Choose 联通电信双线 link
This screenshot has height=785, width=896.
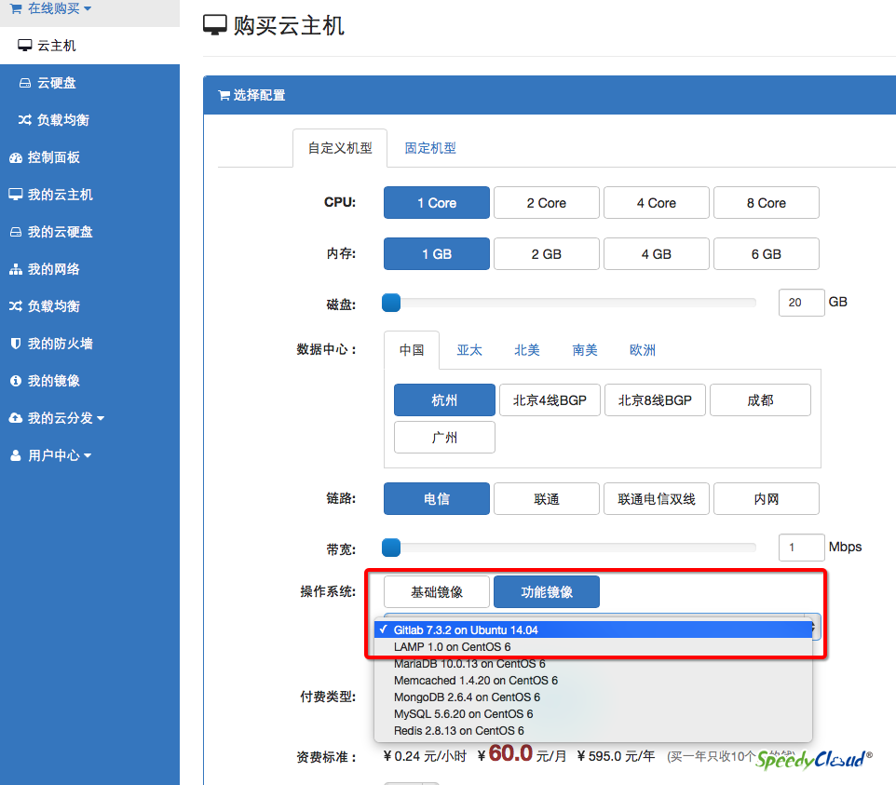(x=656, y=499)
